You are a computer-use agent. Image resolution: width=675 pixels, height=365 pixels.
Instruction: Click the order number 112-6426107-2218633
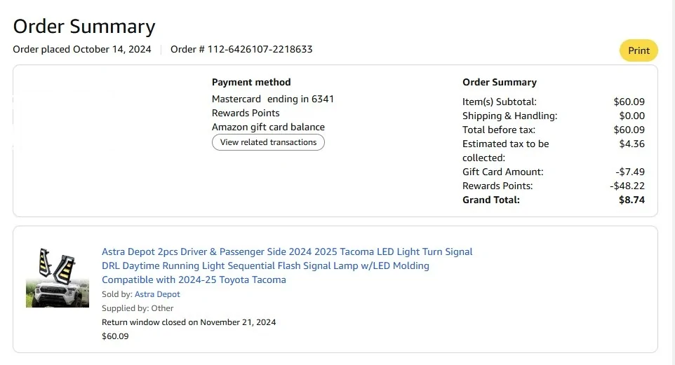(x=241, y=50)
